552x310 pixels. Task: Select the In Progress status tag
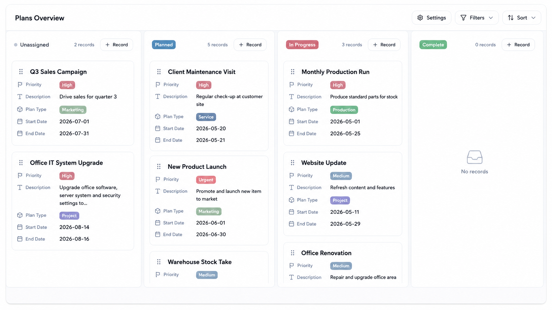[302, 45]
